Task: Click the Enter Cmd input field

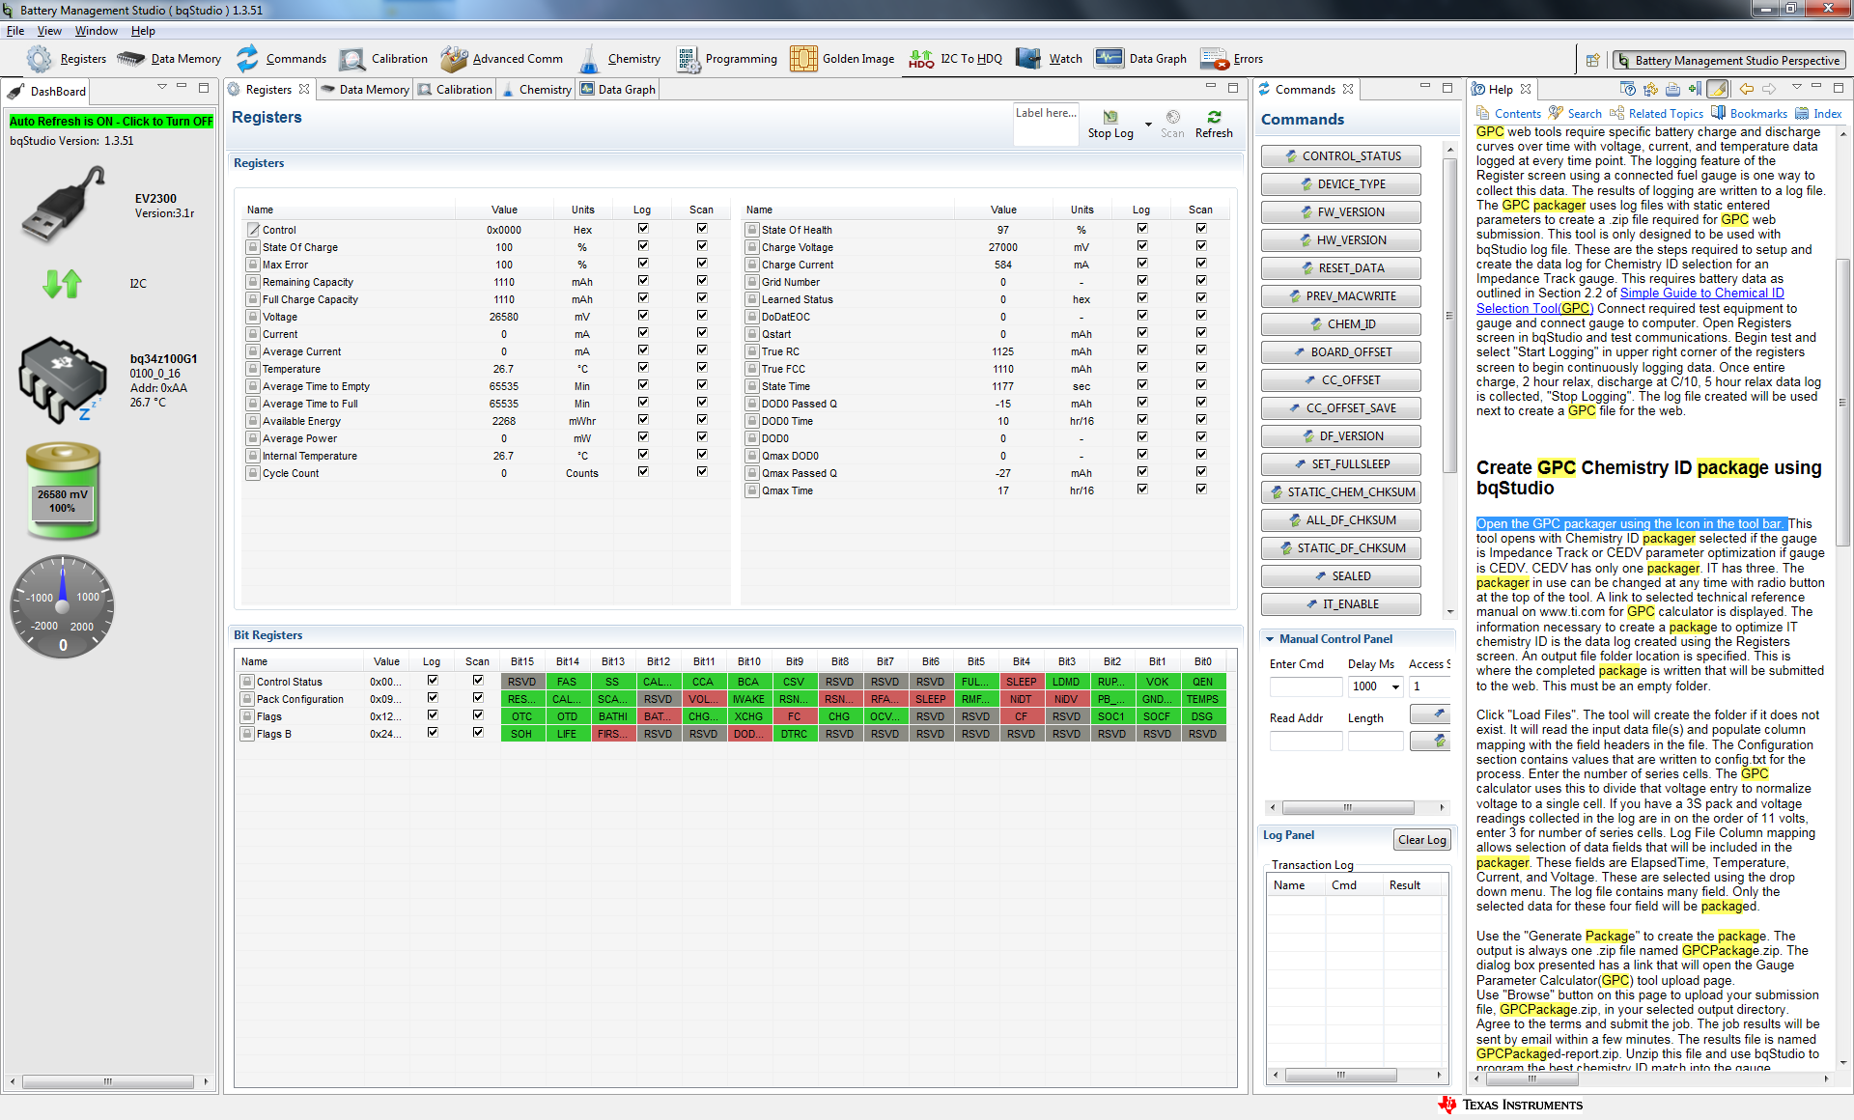Action: tap(1305, 686)
